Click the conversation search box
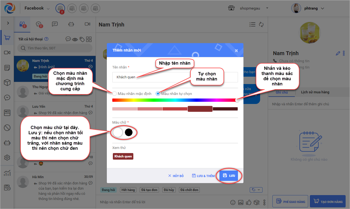This screenshot has height=209, width=350. (x=55, y=48)
